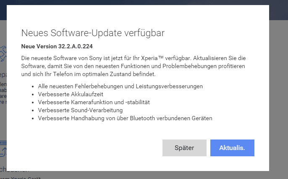This screenshot has height=179, width=288.
Task: Click the partially hidden repair wrench icon
Action: tap(3, 54)
